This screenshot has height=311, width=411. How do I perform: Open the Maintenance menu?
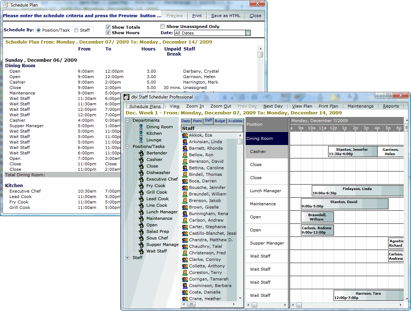click(x=360, y=106)
